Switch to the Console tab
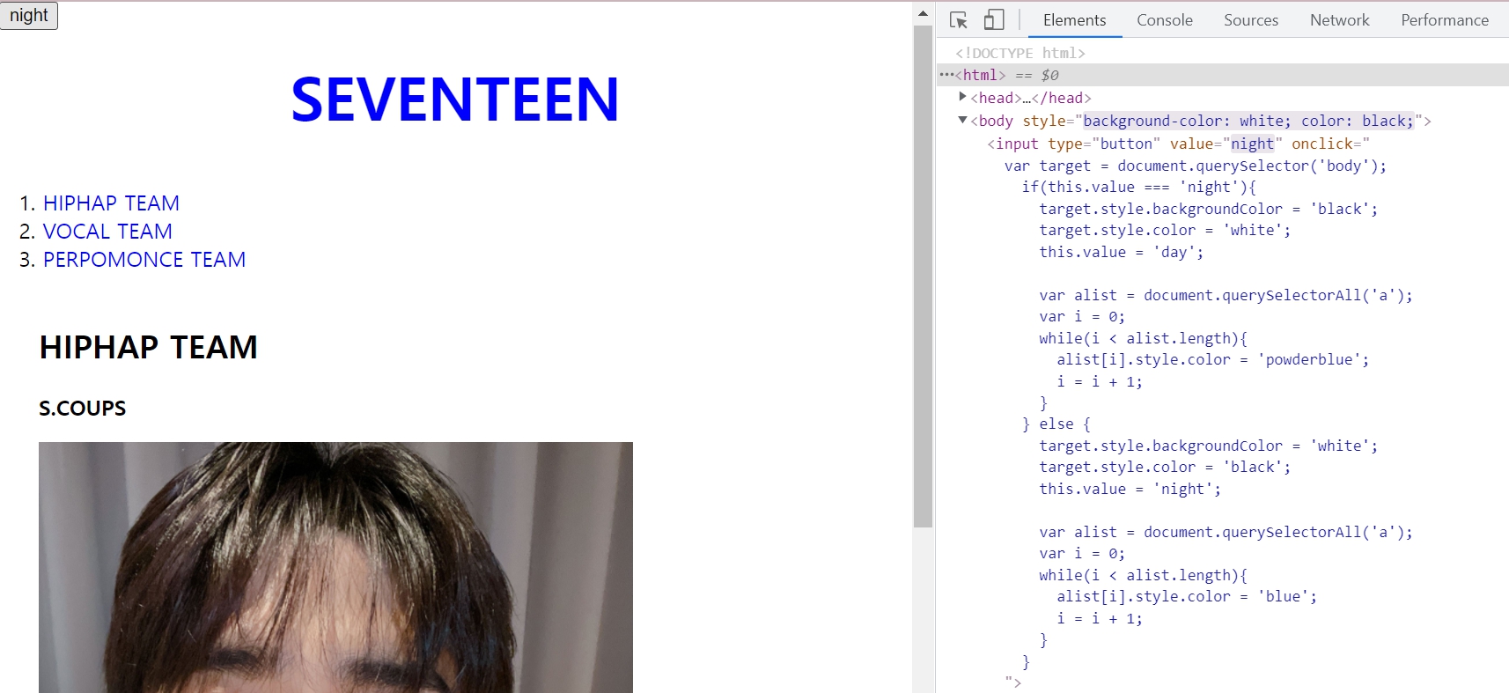Image resolution: width=1509 pixels, height=693 pixels. point(1164,19)
